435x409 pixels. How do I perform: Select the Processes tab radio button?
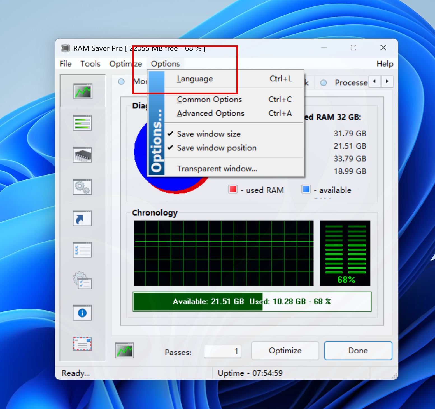click(x=324, y=83)
